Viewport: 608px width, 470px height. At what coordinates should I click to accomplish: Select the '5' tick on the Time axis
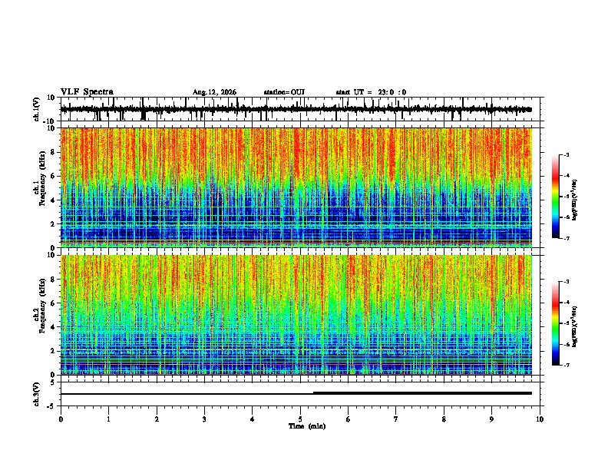(300, 419)
